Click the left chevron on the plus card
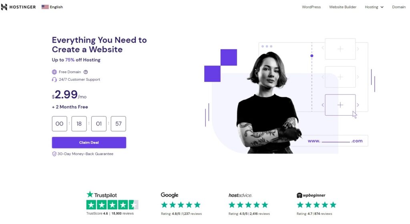Image resolution: width=410 pixels, height=224 pixels. [323, 105]
